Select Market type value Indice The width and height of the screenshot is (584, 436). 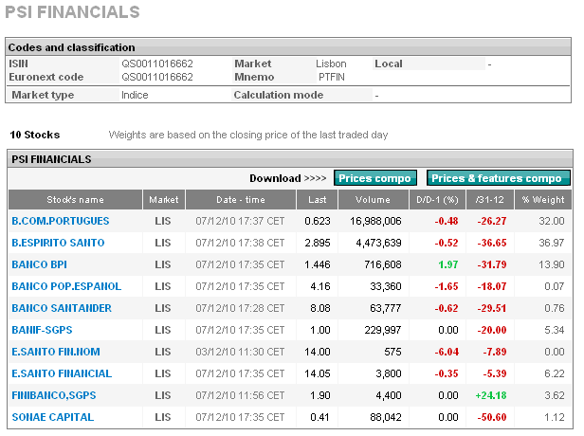tap(135, 95)
